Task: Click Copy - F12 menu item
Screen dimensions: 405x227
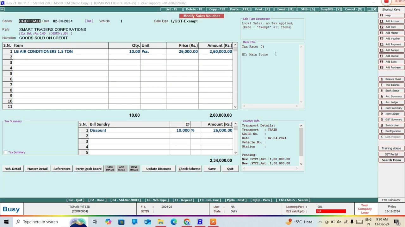Action: click(x=217, y=9)
